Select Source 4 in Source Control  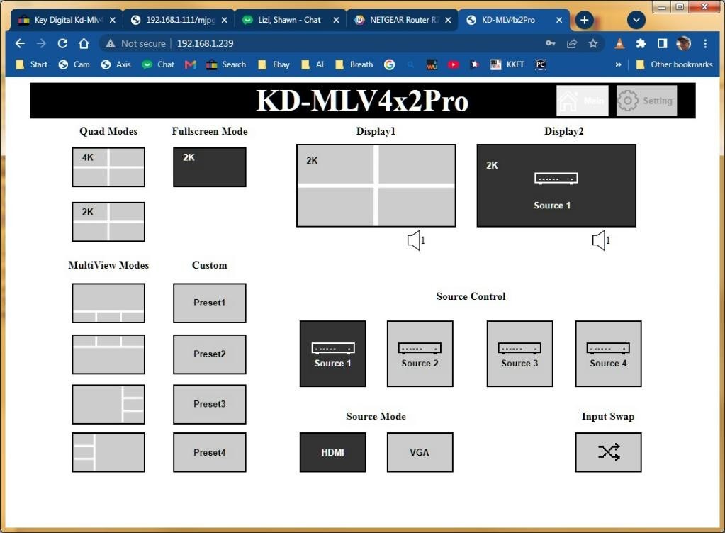[x=608, y=354]
